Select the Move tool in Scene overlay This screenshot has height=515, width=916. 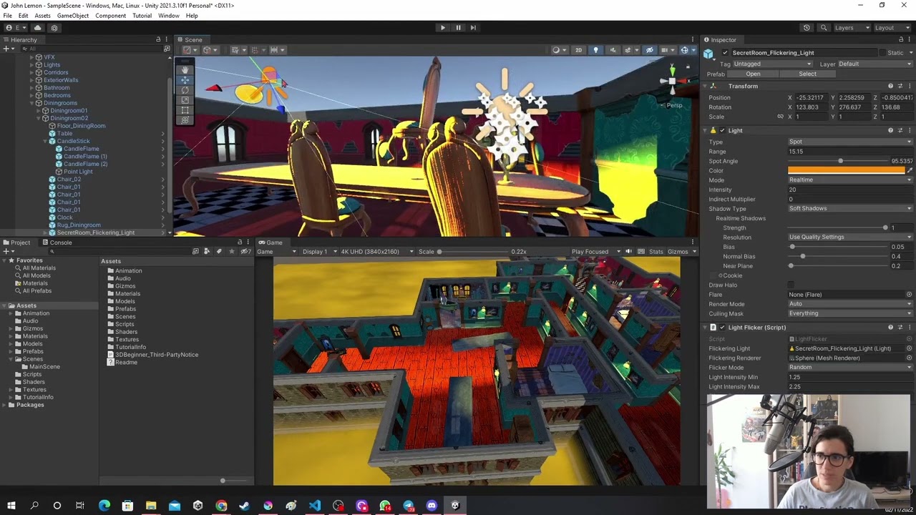[x=185, y=80]
